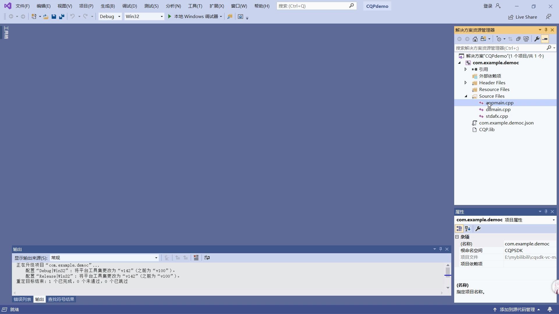Screen dimensions: 559x314
Task: Open the Debug configuration dropdown
Action: coord(110,17)
